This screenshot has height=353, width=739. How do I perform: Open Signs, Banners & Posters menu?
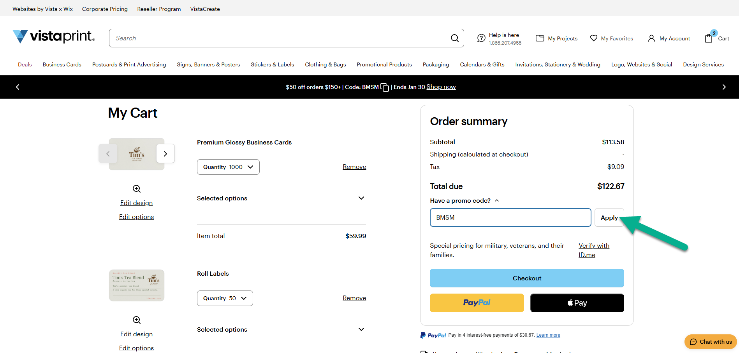click(x=208, y=64)
